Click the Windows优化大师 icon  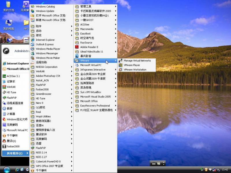click(4, 119)
